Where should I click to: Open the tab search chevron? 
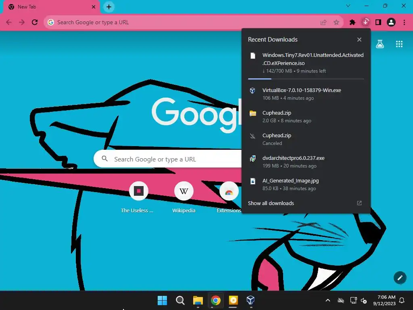[348, 6]
